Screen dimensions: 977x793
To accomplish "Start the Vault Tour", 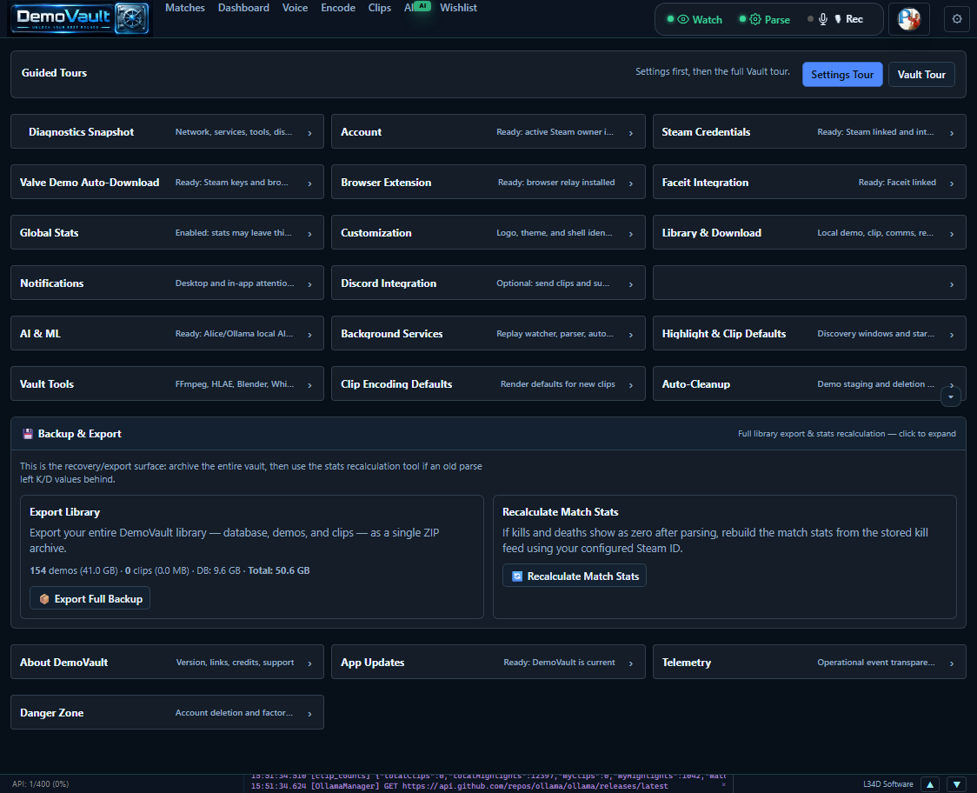I will [x=921, y=74].
